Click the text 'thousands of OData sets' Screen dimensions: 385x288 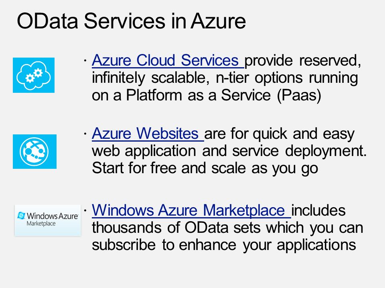[176, 228]
